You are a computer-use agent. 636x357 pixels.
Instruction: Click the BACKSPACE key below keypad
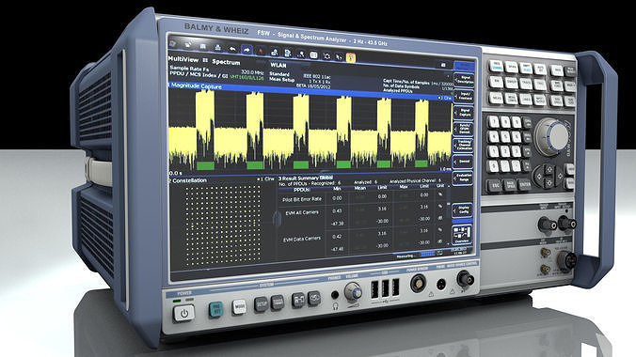[x=510, y=185]
